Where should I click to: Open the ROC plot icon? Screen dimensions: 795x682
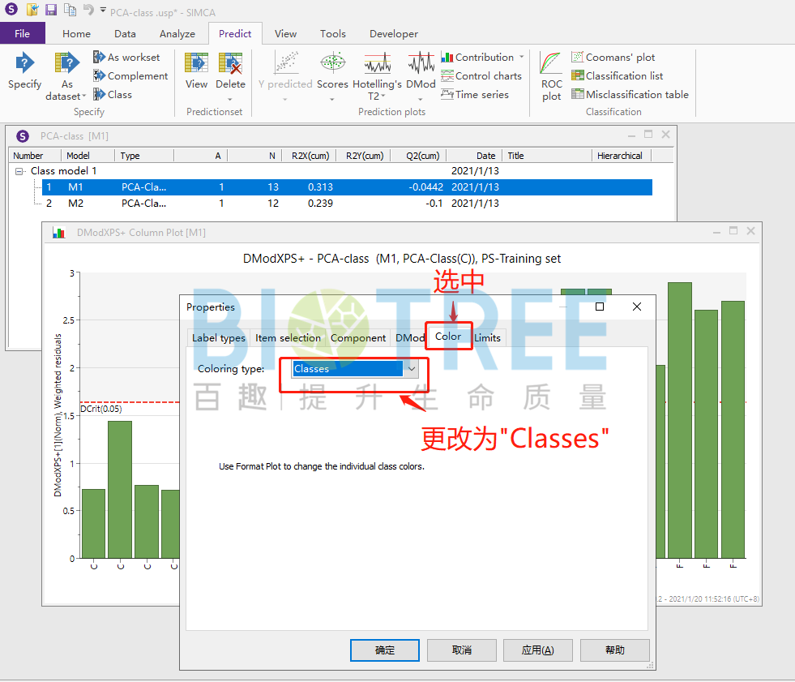coord(551,65)
